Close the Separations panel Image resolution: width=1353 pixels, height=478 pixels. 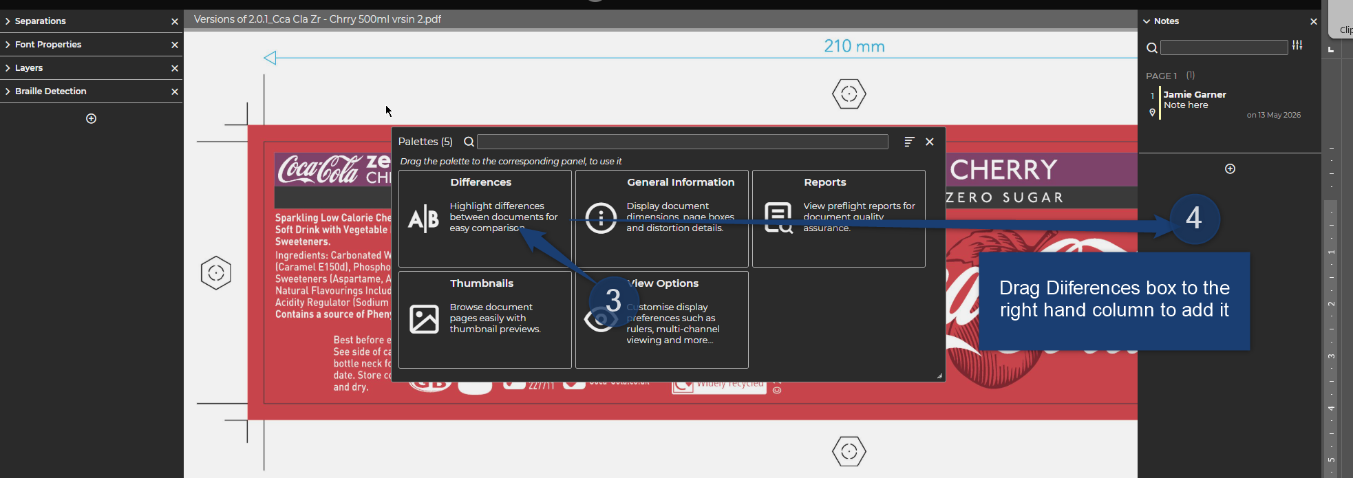175,21
